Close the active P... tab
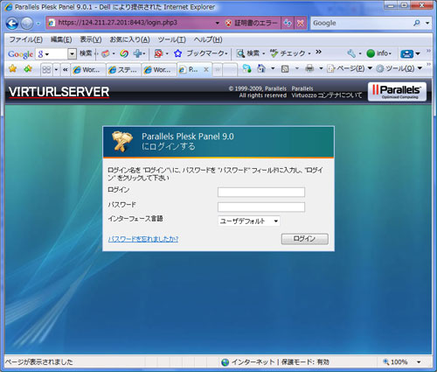Image resolution: width=437 pixels, height=372 pixels. pos(206,69)
